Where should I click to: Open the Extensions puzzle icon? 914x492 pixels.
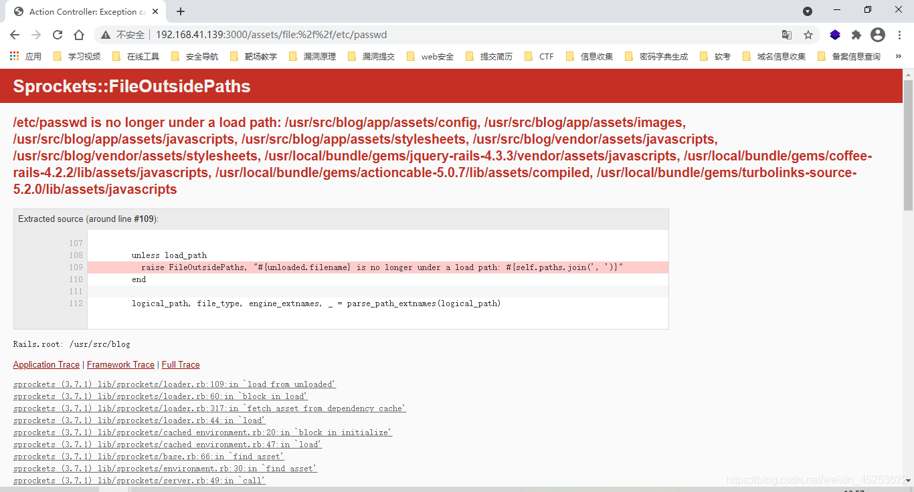click(x=856, y=35)
